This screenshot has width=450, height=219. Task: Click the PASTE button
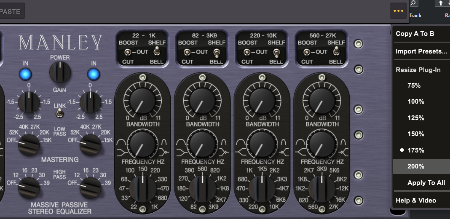[x=11, y=11]
